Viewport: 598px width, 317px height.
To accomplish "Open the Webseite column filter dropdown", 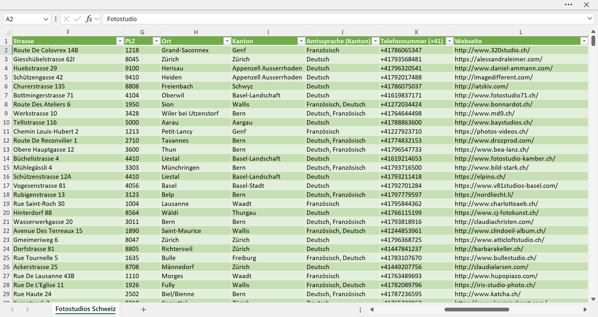I will pos(584,41).
